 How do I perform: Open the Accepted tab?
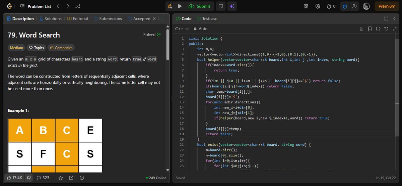pyautogui.click(x=139, y=18)
